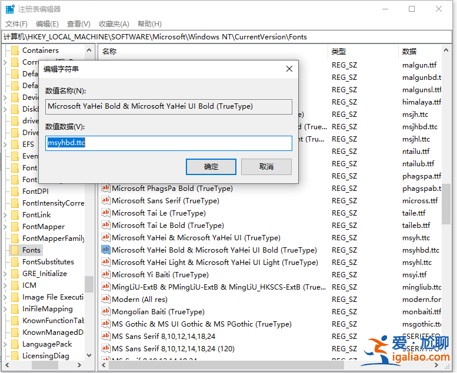Expand the IniFileMapping tree node

(5, 309)
